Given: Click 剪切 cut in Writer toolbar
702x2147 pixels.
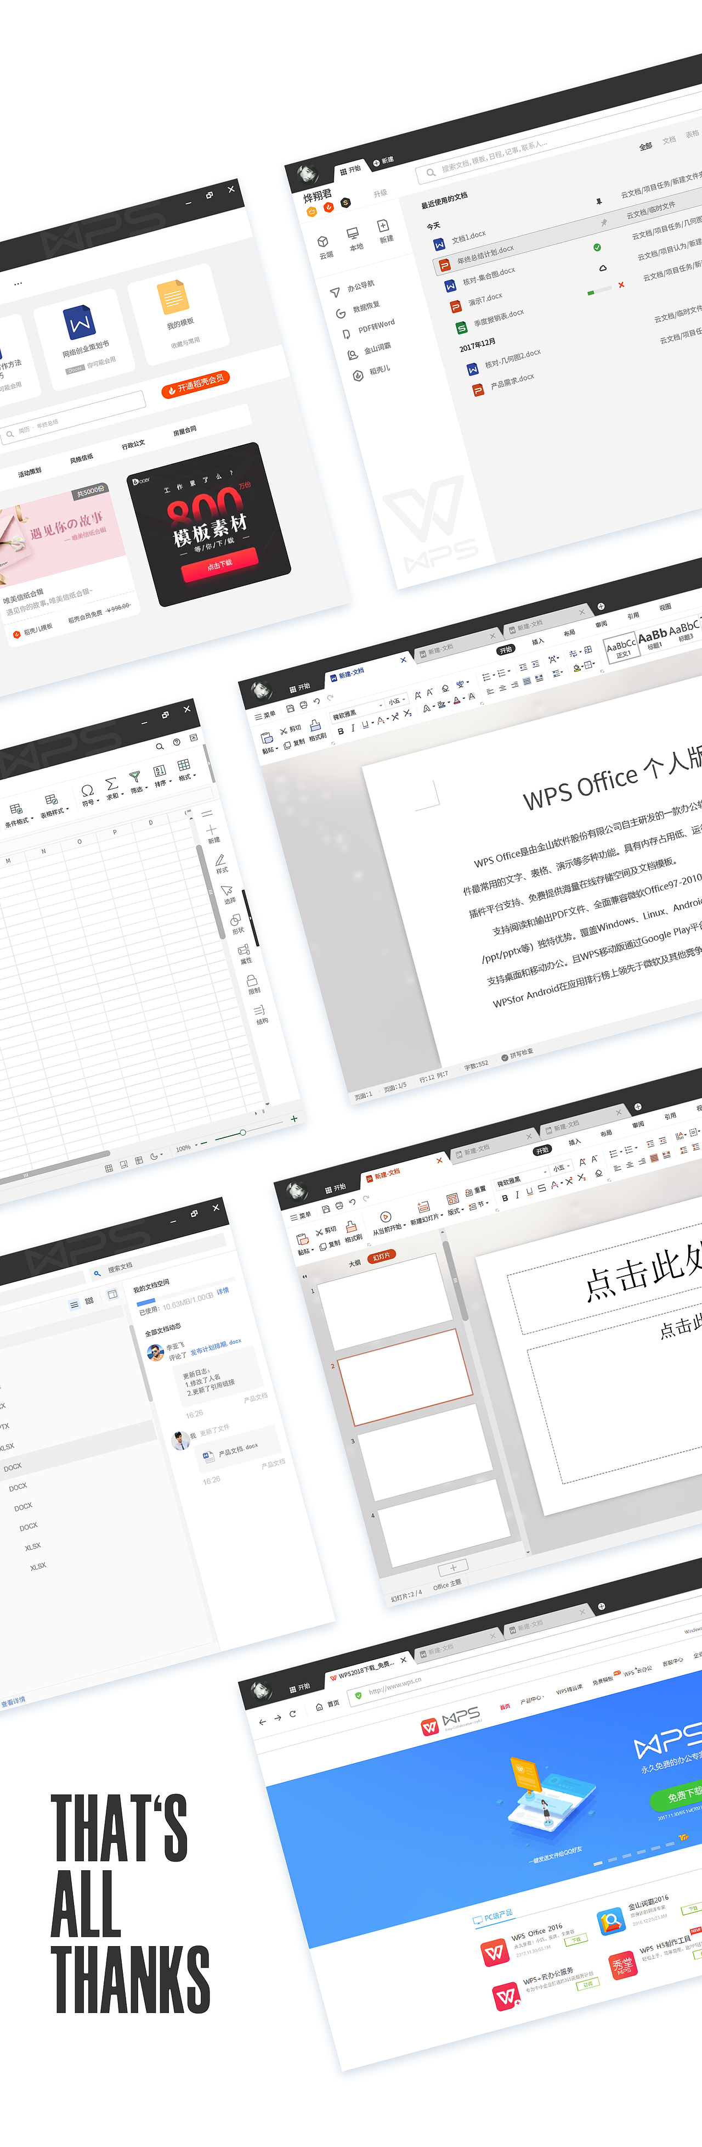Looking at the screenshot, I should coord(290,730).
